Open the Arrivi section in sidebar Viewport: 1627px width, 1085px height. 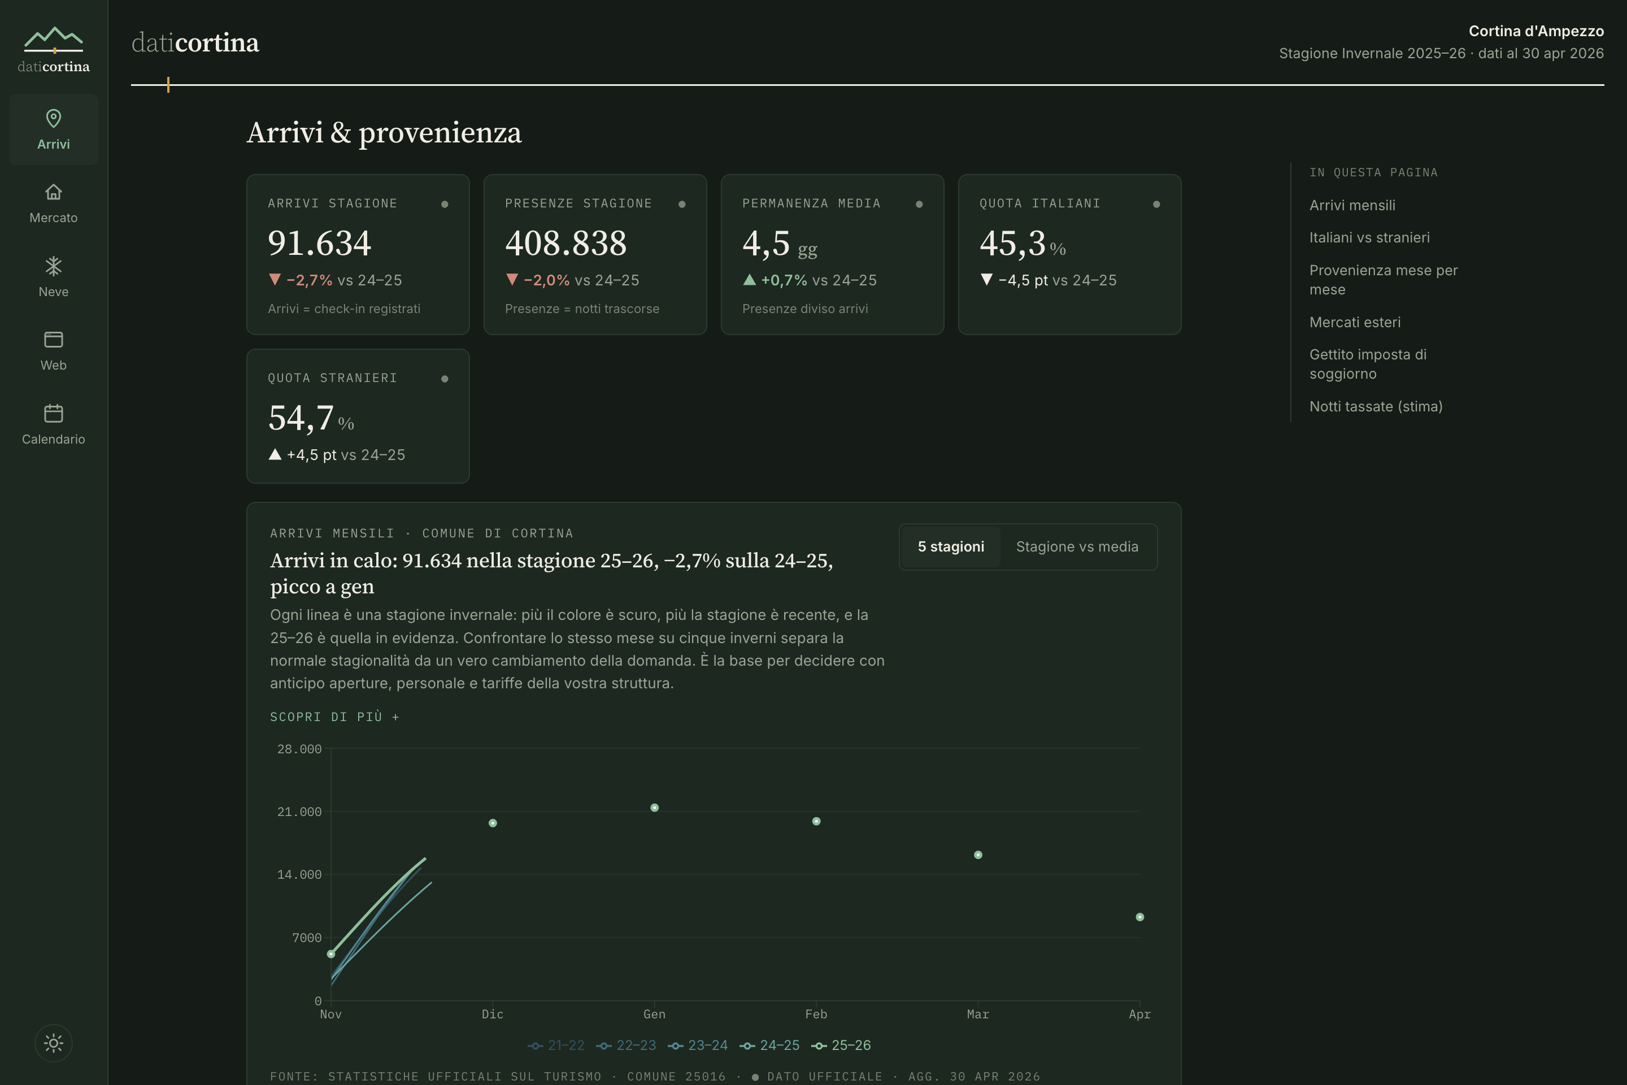click(53, 129)
